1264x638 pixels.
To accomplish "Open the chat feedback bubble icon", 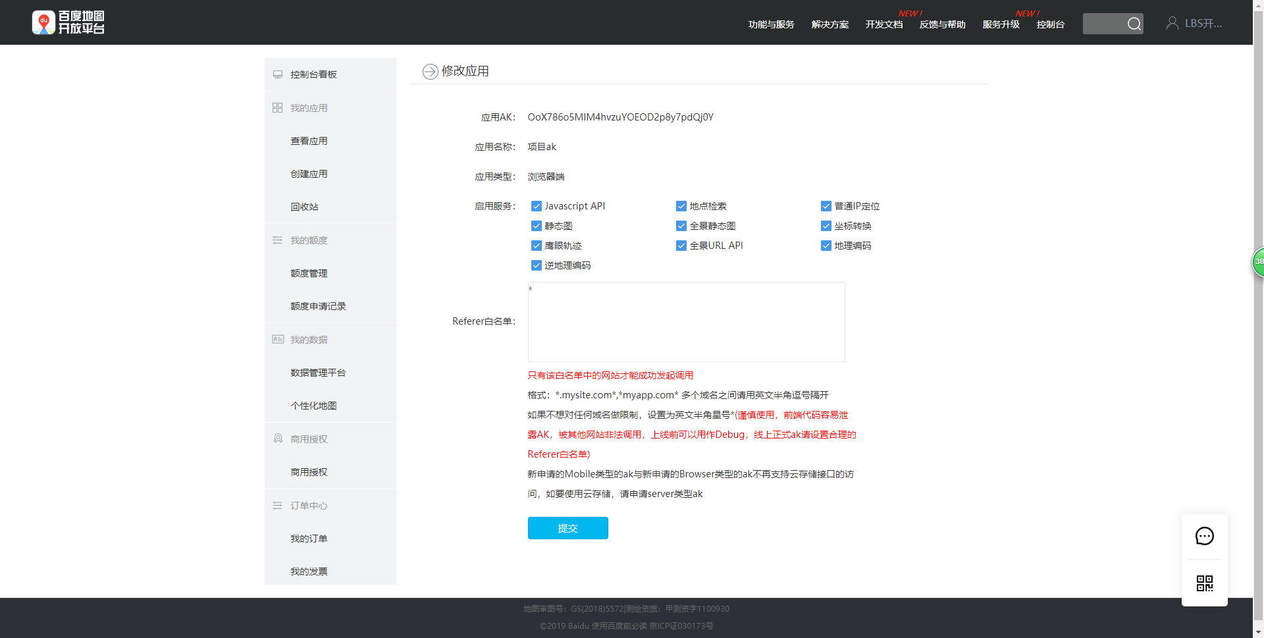I will (x=1205, y=535).
